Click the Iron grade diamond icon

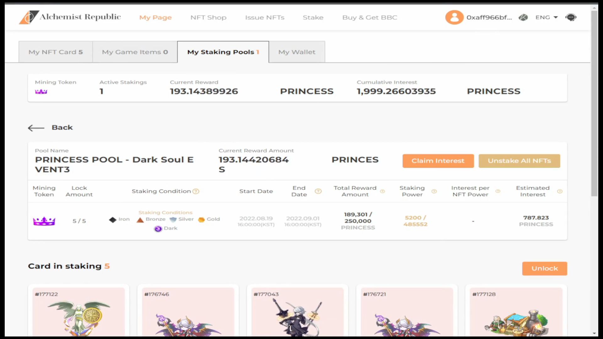click(113, 219)
